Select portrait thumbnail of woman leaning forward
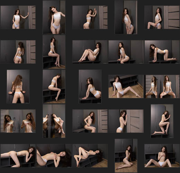 point(126,17)
